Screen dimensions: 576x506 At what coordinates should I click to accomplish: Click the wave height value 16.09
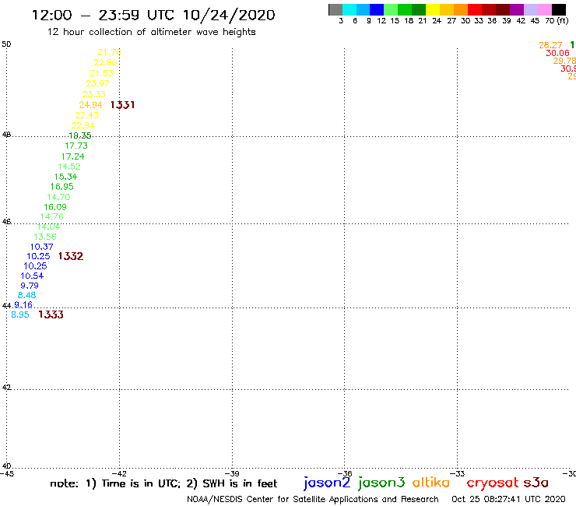tap(55, 207)
